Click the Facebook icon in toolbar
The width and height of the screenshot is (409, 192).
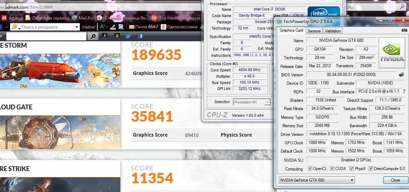pyautogui.click(x=140, y=36)
